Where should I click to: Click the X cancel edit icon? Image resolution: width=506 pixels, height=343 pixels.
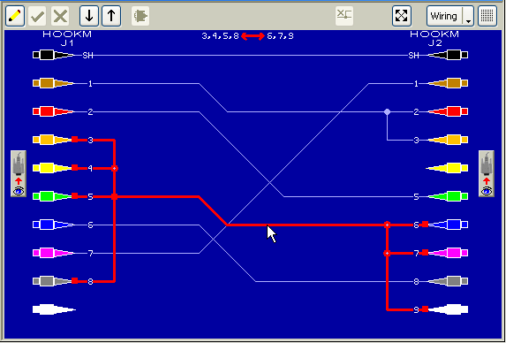[x=60, y=16]
